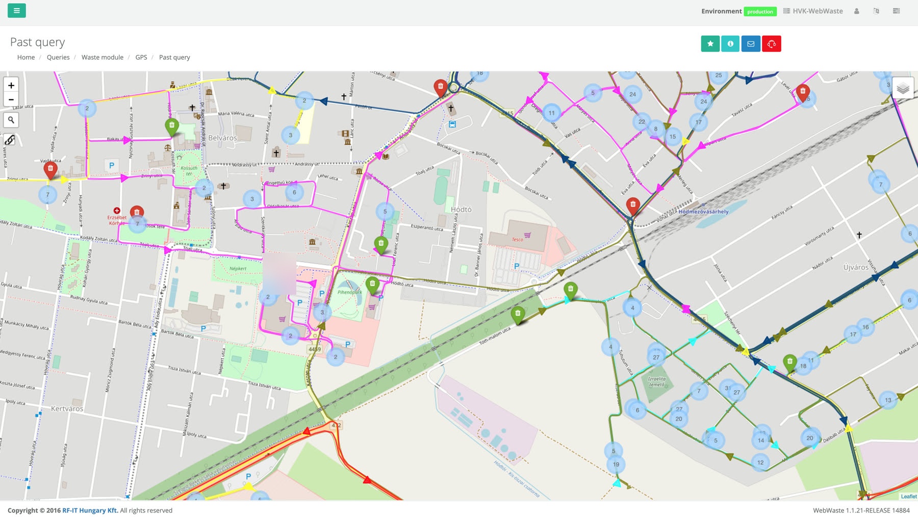Viewport: 918px width, 517px height.
Task: Go to Home breadcrumb
Action: point(26,57)
